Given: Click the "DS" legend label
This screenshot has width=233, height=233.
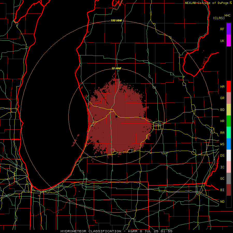Looking at the screenshot, I should (222, 156).
